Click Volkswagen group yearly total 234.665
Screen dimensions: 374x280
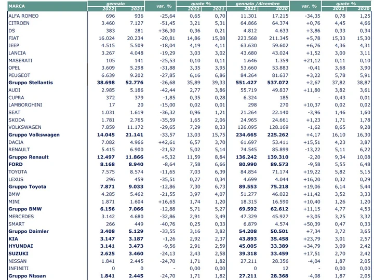pos(246,135)
